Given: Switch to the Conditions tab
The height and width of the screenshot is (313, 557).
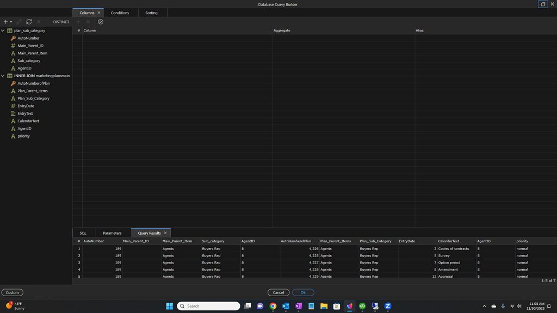Looking at the screenshot, I should click(x=120, y=12).
